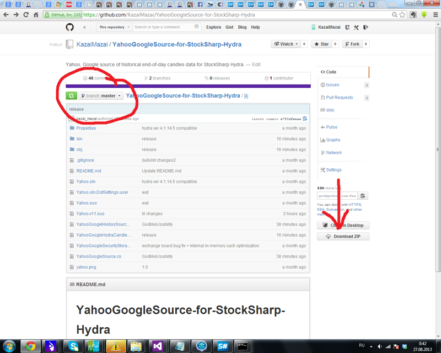Open the Explore menu item

[x=213, y=27]
